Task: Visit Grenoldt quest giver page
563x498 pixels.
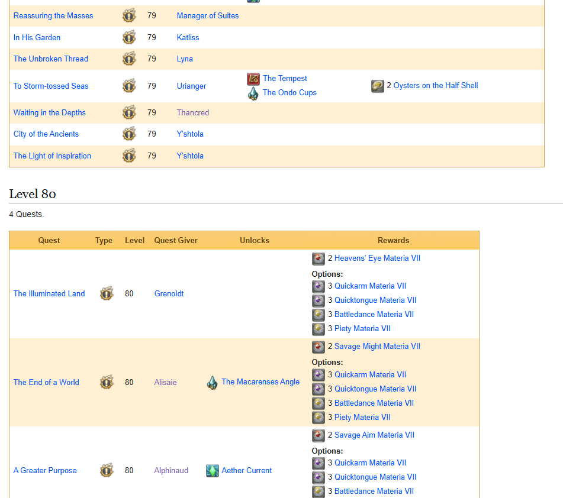Action: point(169,293)
